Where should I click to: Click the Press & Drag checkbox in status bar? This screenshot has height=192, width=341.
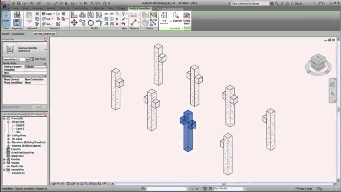point(296,188)
